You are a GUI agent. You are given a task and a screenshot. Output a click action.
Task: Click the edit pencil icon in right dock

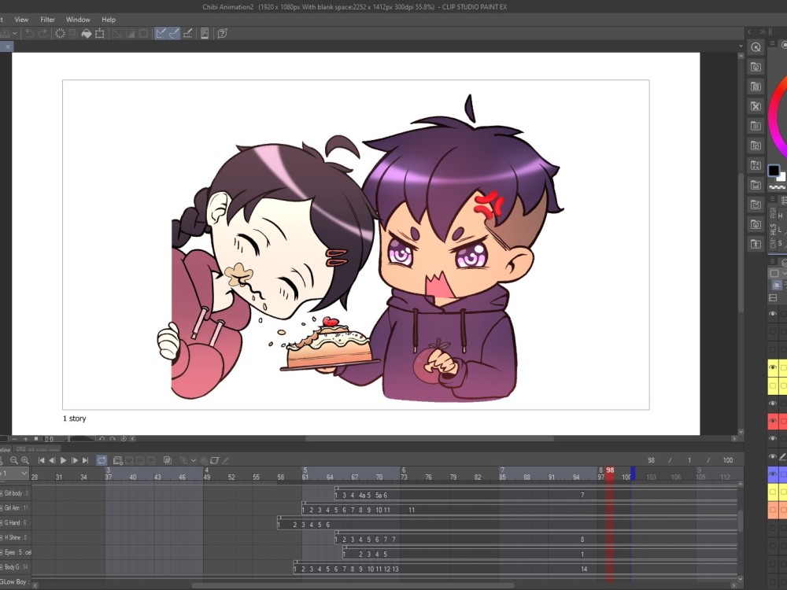756,205
